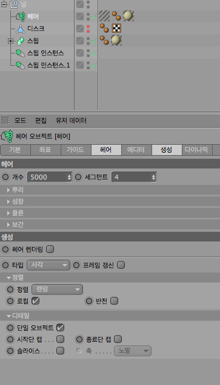
Task: Click the orange dots tag on the 헤어 row
Action: (116, 16)
